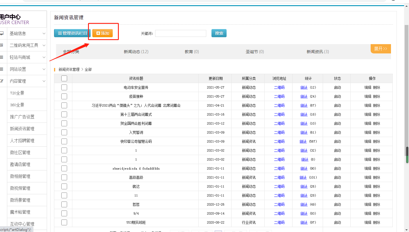Screen dimensions: 409x232
Task: Select the checkbox for 疫苗接种 row
Action: [x=64, y=96]
